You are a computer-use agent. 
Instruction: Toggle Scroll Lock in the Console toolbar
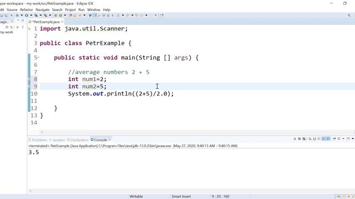click(x=315, y=139)
